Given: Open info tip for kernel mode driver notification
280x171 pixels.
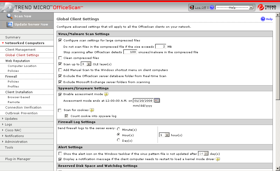Looking at the screenshot, I should [218, 159].
